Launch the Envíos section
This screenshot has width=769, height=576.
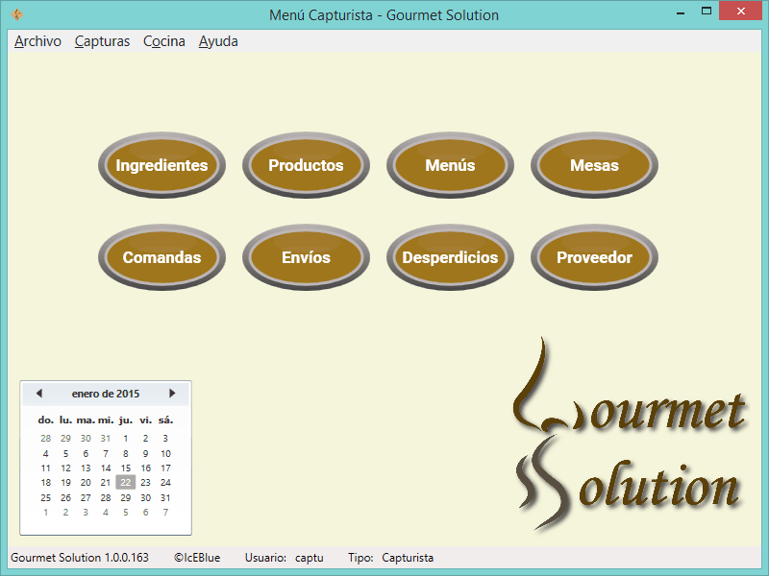(306, 257)
